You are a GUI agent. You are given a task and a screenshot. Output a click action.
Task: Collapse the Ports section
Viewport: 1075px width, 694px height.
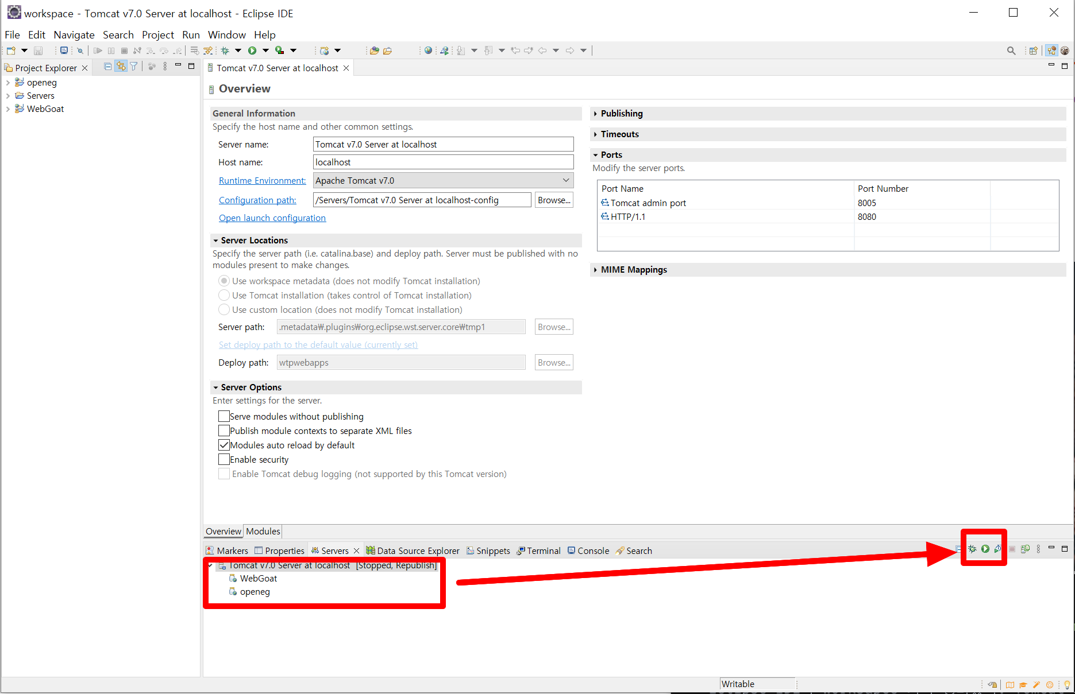pyautogui.click(x=595, y=155)
